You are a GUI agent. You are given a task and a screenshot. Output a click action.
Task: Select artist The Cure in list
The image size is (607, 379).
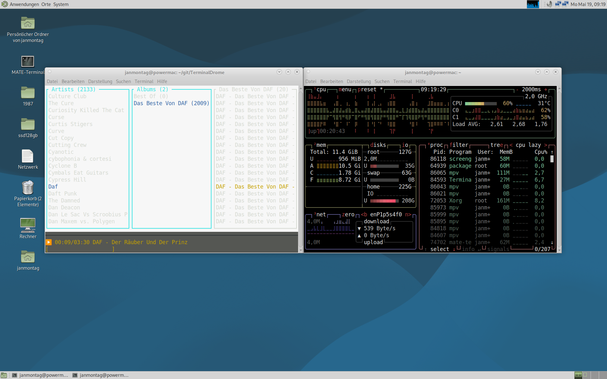click(61, 103)
